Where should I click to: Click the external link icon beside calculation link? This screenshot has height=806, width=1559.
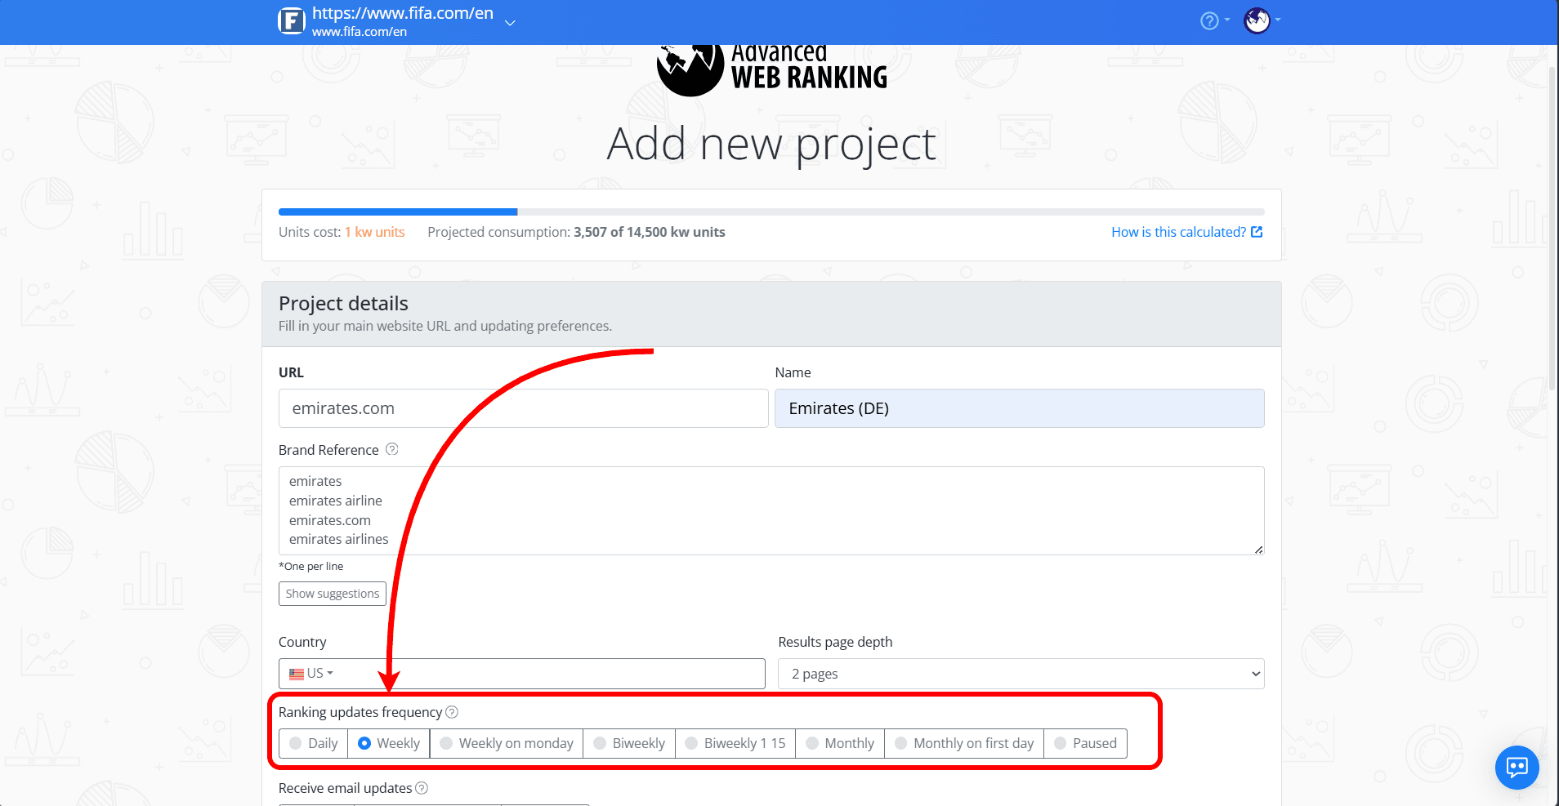(1257, 232)
